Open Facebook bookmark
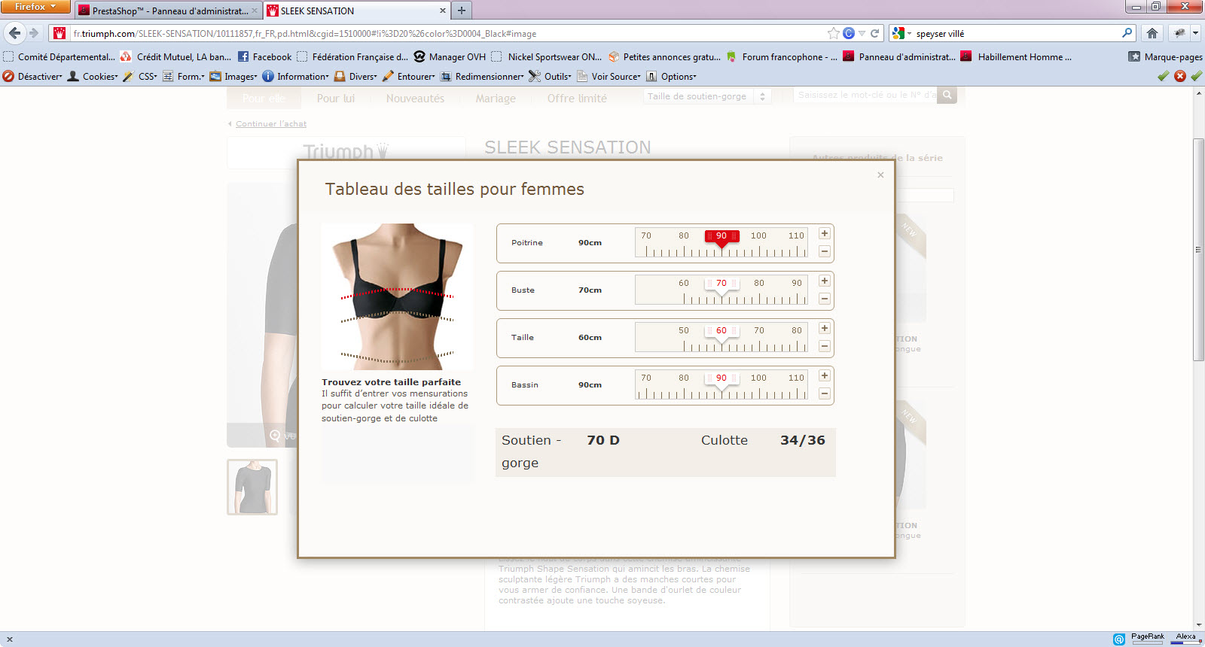The height and width of the screenshot is (647, 1205). tap(265, 56)
